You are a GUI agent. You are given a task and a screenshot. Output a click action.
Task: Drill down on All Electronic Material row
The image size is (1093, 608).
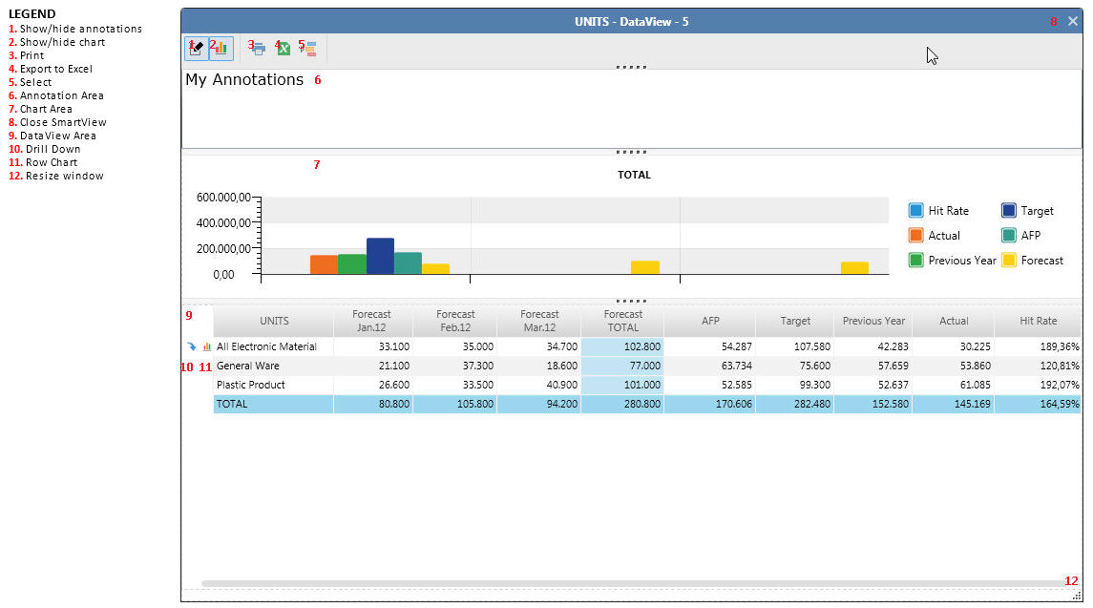[192, 346]
